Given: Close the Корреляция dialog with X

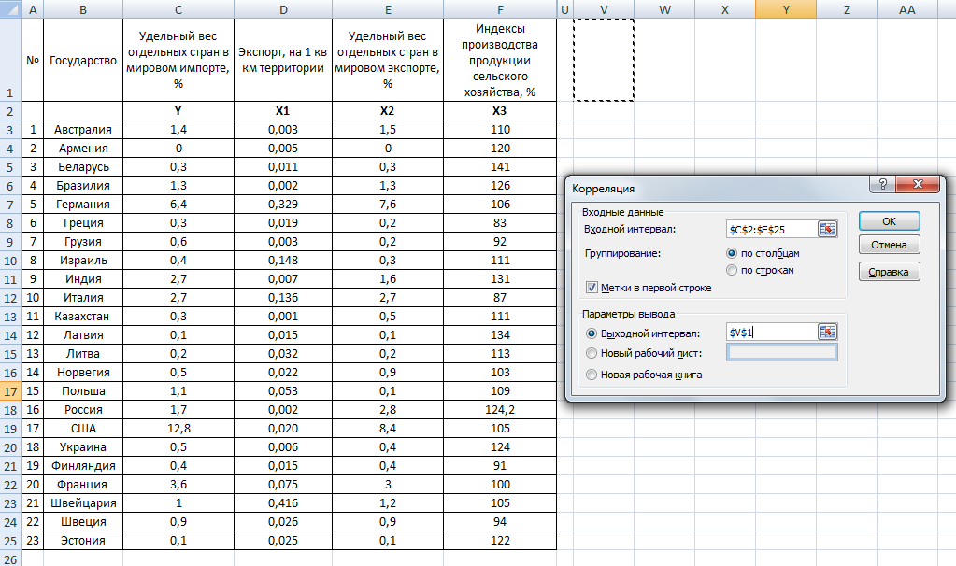Looking at the screenshot, I should [918, 184].
